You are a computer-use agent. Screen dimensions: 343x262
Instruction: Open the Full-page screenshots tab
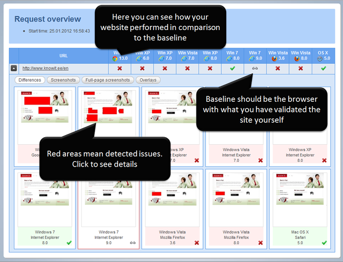coord(106,80)
